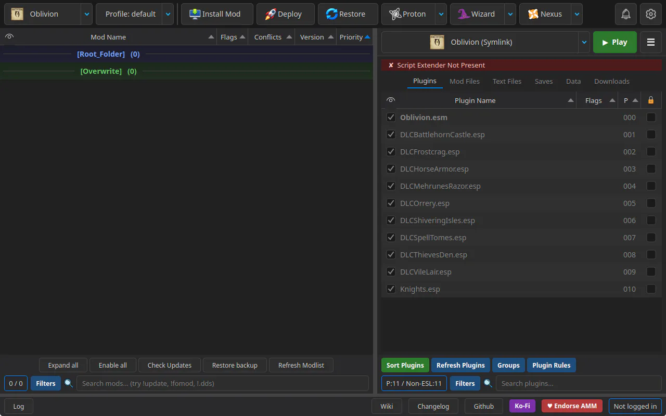Click the Oblivion game icon button
This screenshot has width=666, height=416.
[43, 14]
